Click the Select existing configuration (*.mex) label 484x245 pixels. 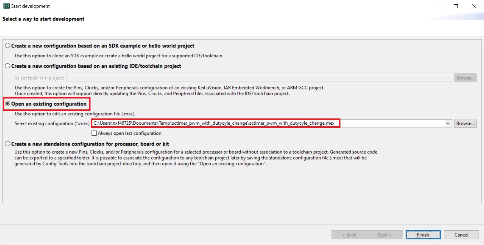(52, 124)
